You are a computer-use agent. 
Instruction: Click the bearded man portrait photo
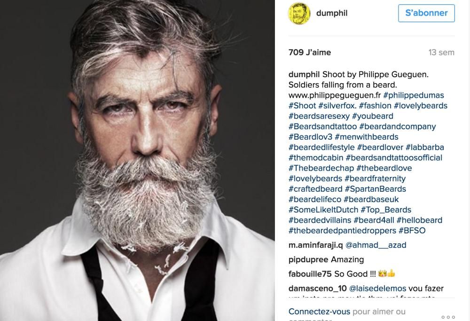pos(137,160)
